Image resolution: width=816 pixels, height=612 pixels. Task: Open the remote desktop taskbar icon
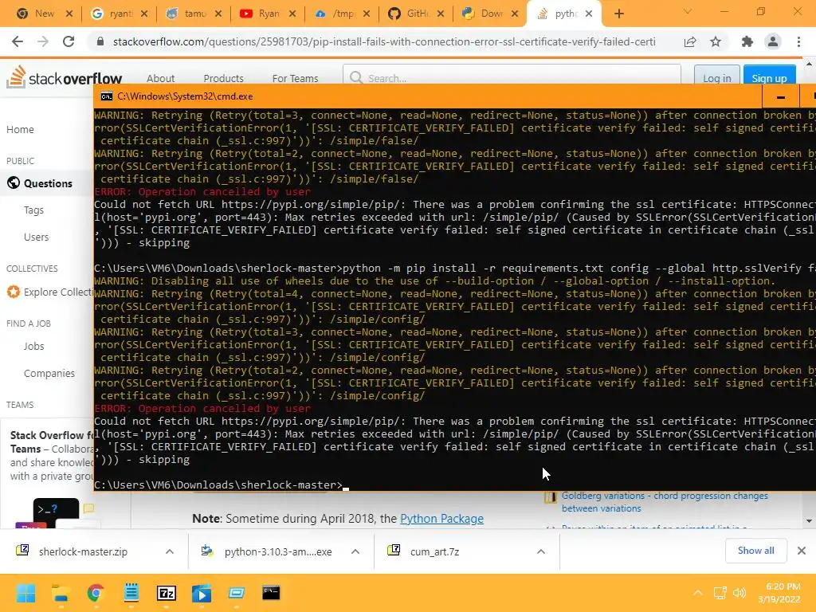236,593
